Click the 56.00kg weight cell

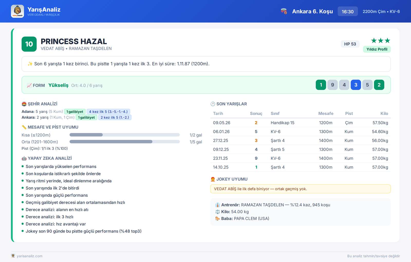[x=380, y=141]
